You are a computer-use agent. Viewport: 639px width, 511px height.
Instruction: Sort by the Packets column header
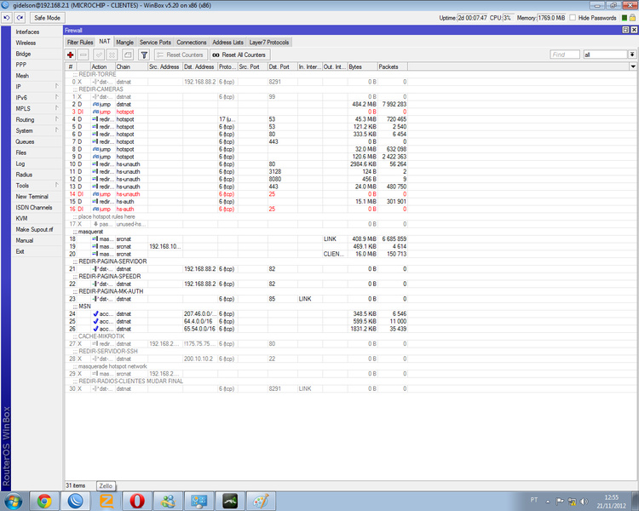click(393, 66)
